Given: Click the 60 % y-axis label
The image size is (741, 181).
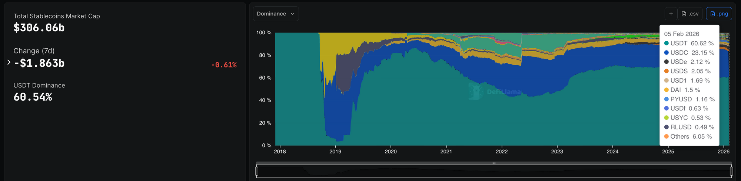Looking at the screenshot, I should tap(265, 78).
